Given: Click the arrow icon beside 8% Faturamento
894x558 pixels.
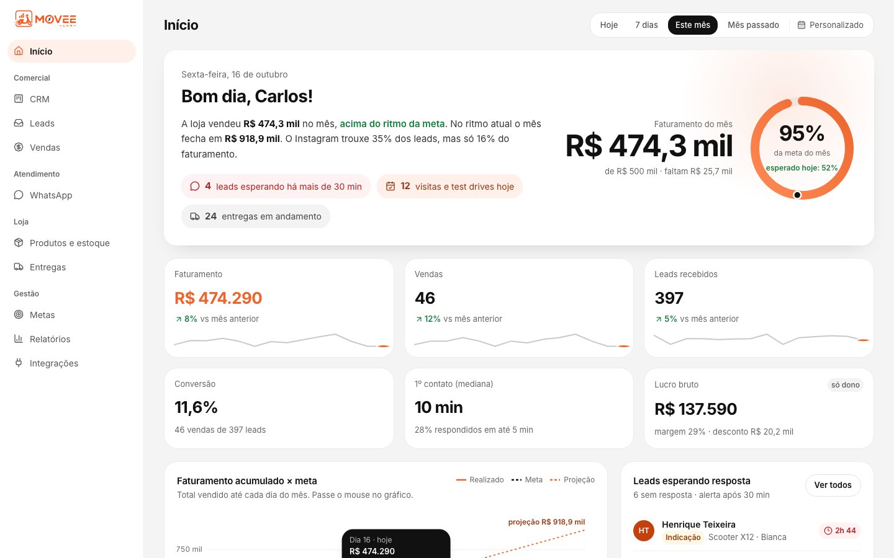Looking at the screenshot, I should click(x=178, y=319).
